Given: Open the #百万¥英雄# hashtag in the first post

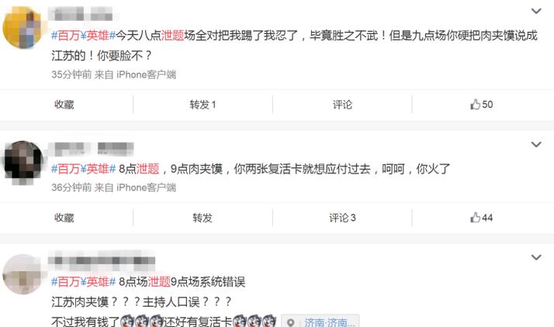Looking at the screenshot, I should tap(83, 36).
